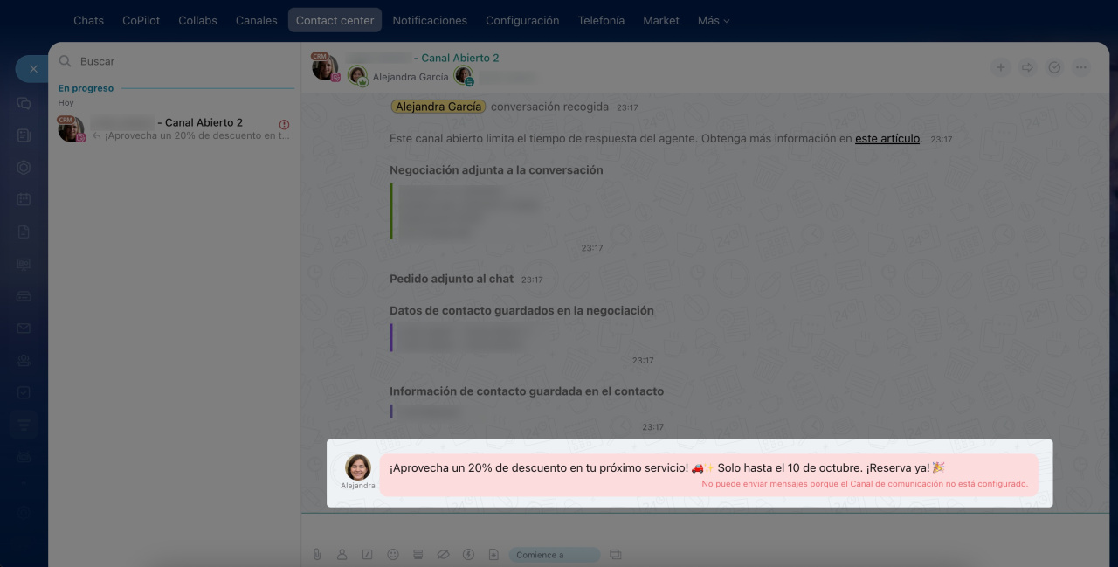Click the red error alert icon on chat
Viewport: 1118px width, 567px height.
pos(284,124)
